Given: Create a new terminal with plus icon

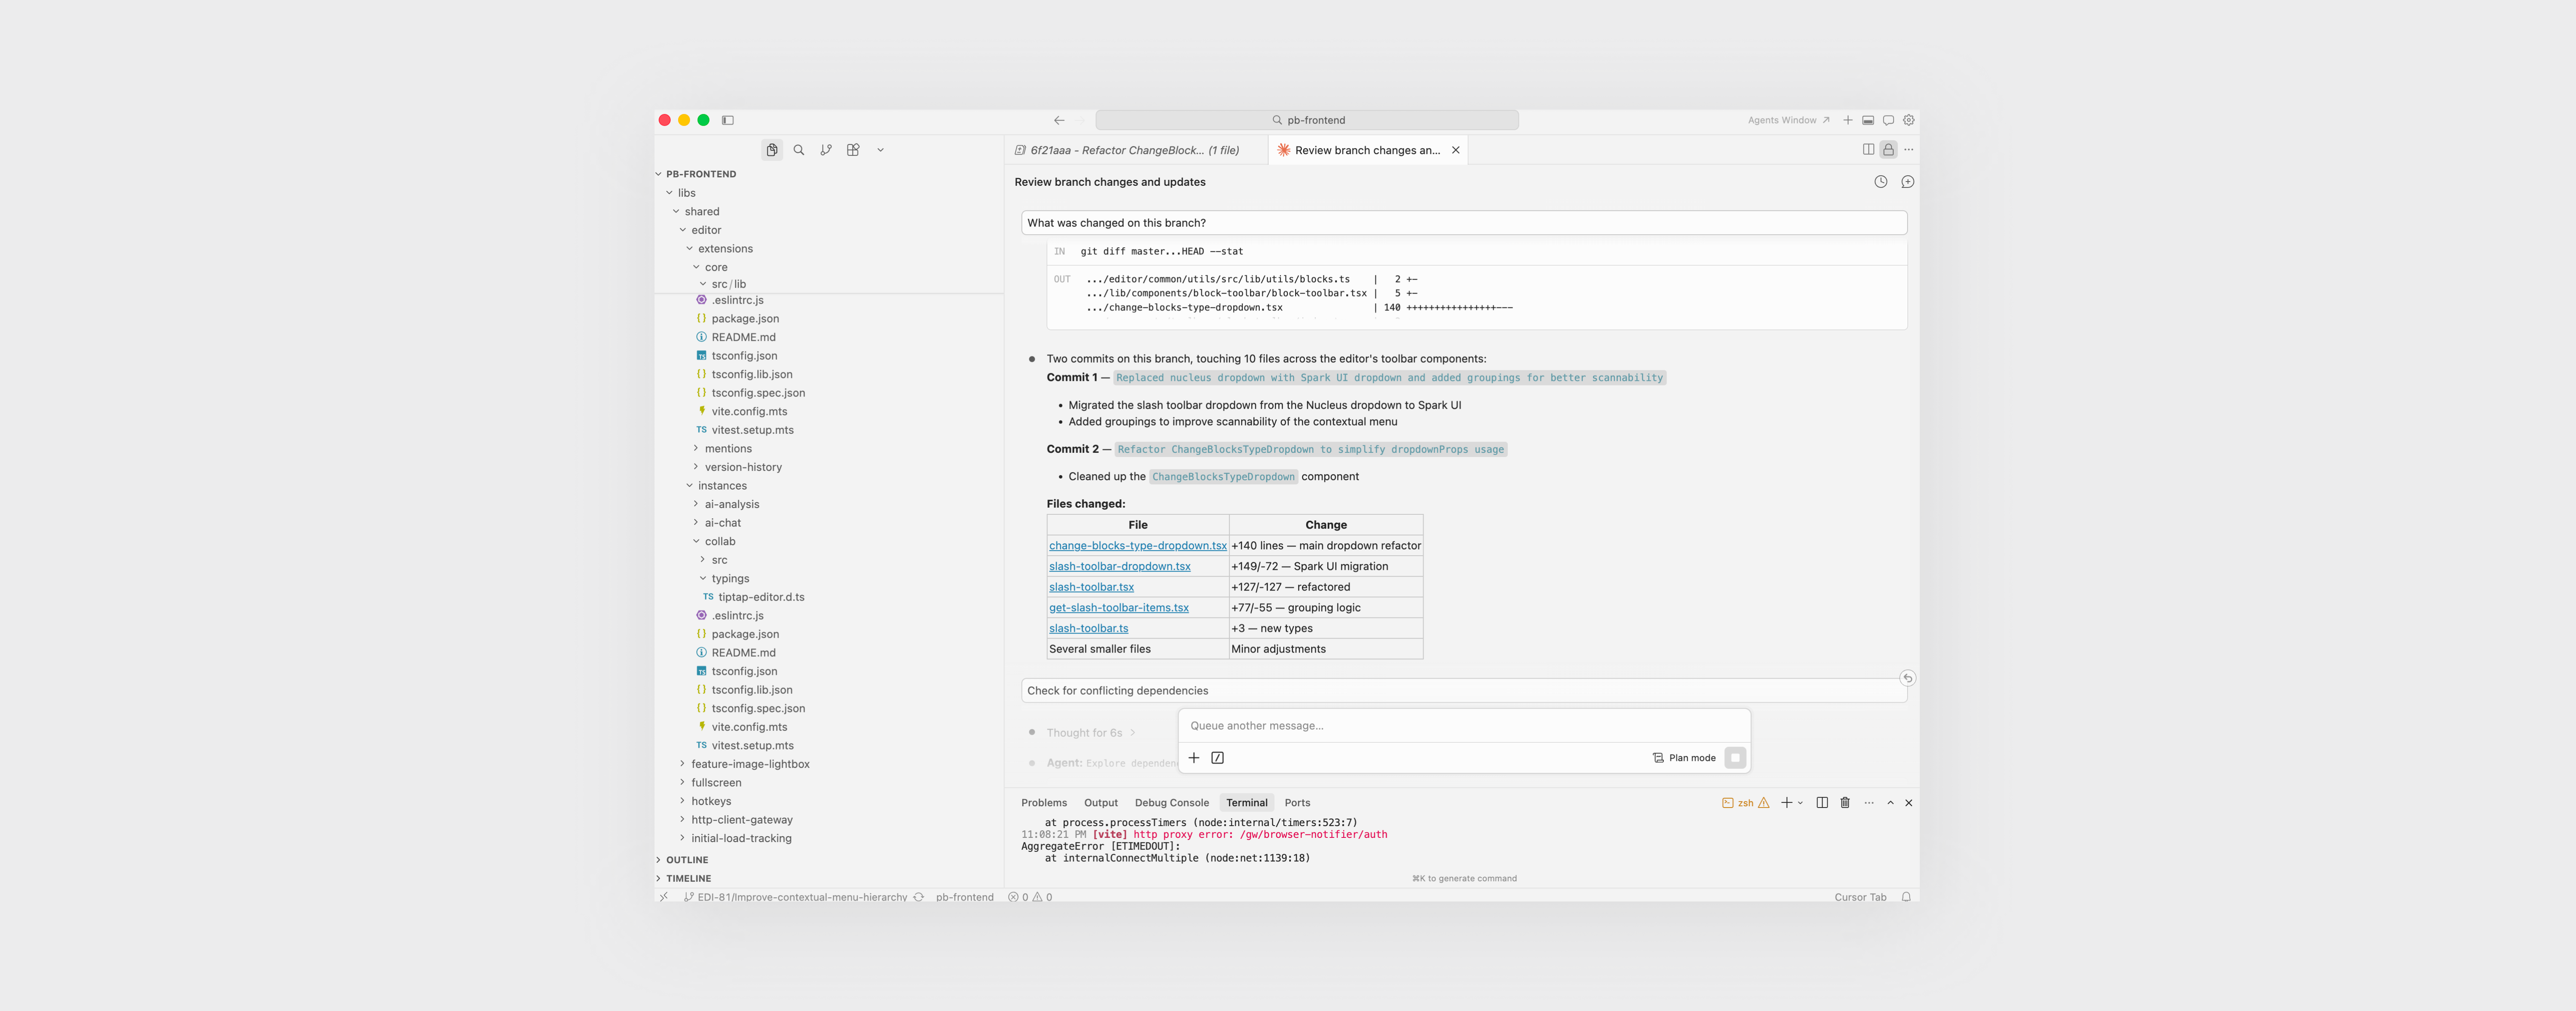Looking at the screenshot, I should [x=1786, y=803].
